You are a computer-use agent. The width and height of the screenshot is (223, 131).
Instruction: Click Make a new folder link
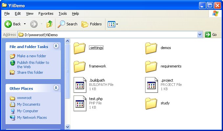pos(32,56)
